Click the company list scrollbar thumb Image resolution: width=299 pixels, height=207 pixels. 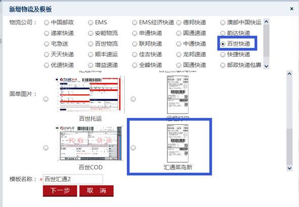(x=267, y=41)
